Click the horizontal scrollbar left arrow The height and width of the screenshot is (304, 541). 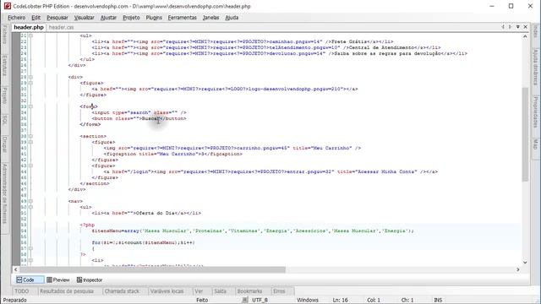pos(16,269)
